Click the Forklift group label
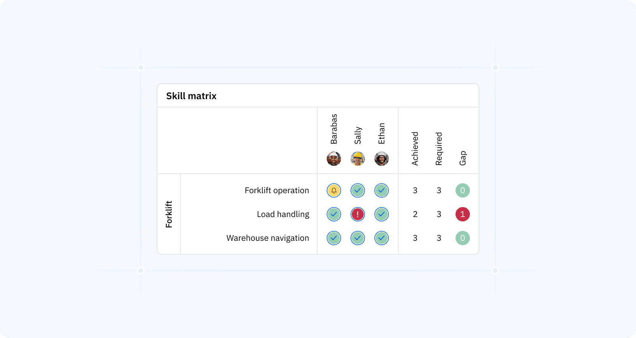 (x=169, y=214)
